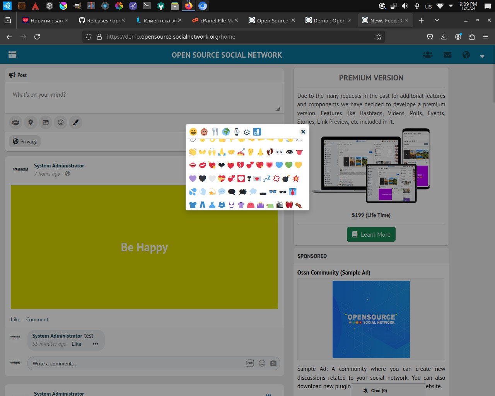Click the Comment link under Be Happy post
495x396 pixels.
pos(37,319)
